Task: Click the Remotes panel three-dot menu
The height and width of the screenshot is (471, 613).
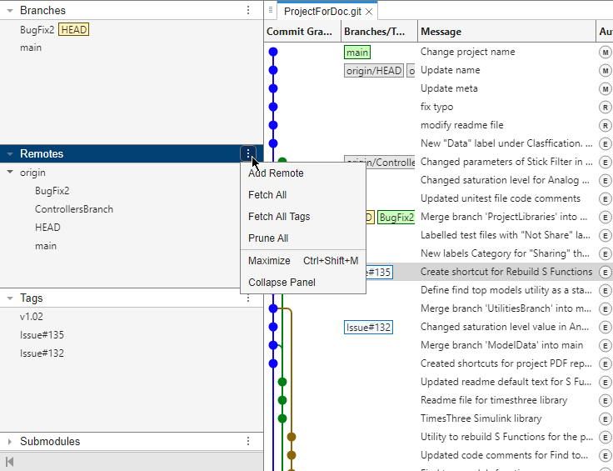Action: click(x=248, y=153)
